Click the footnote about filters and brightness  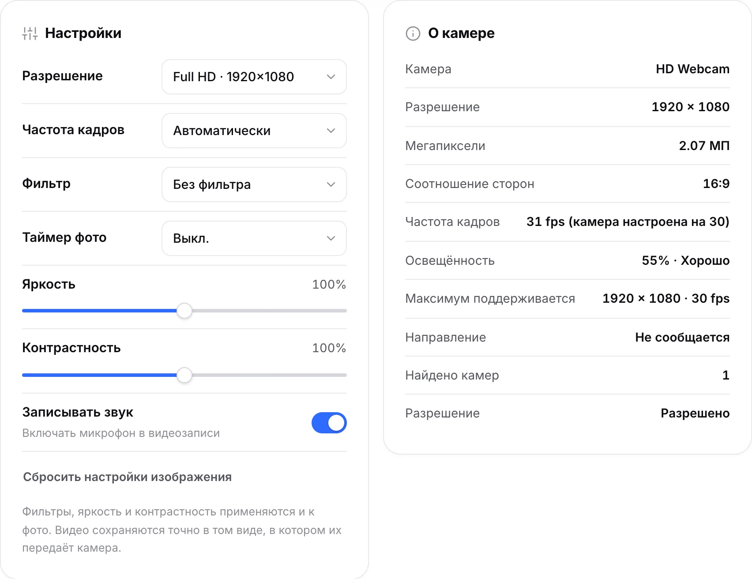pos(182,530)
